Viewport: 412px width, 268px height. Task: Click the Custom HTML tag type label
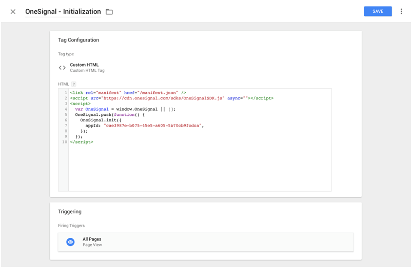point(84,65)
